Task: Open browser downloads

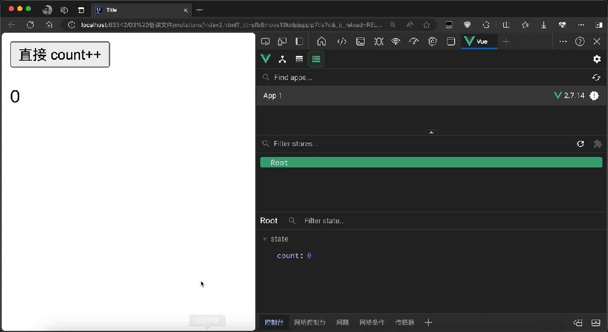Action: tap(544, 25)
